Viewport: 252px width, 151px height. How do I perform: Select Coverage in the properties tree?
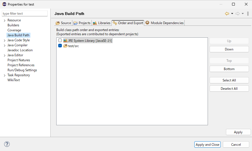coord(14,30)
